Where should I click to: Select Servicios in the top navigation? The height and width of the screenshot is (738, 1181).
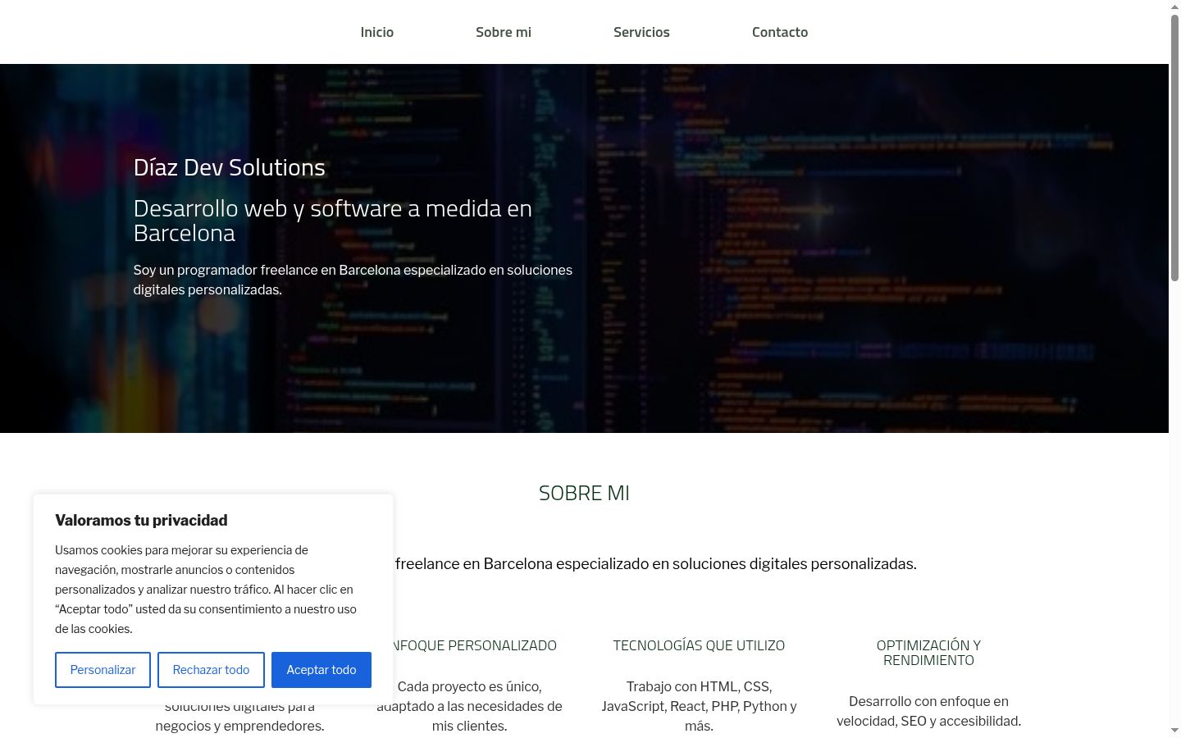click(641, 32)
